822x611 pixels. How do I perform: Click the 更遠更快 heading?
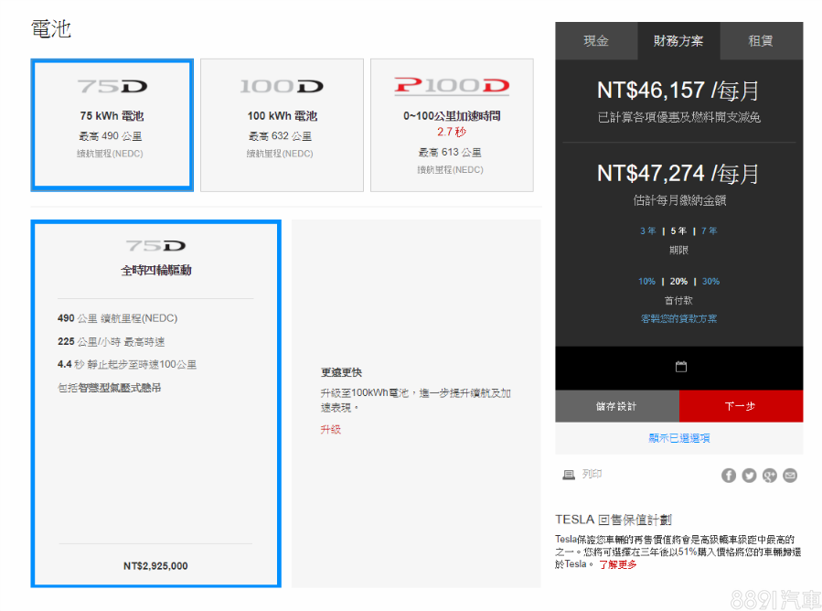(341, 372)
